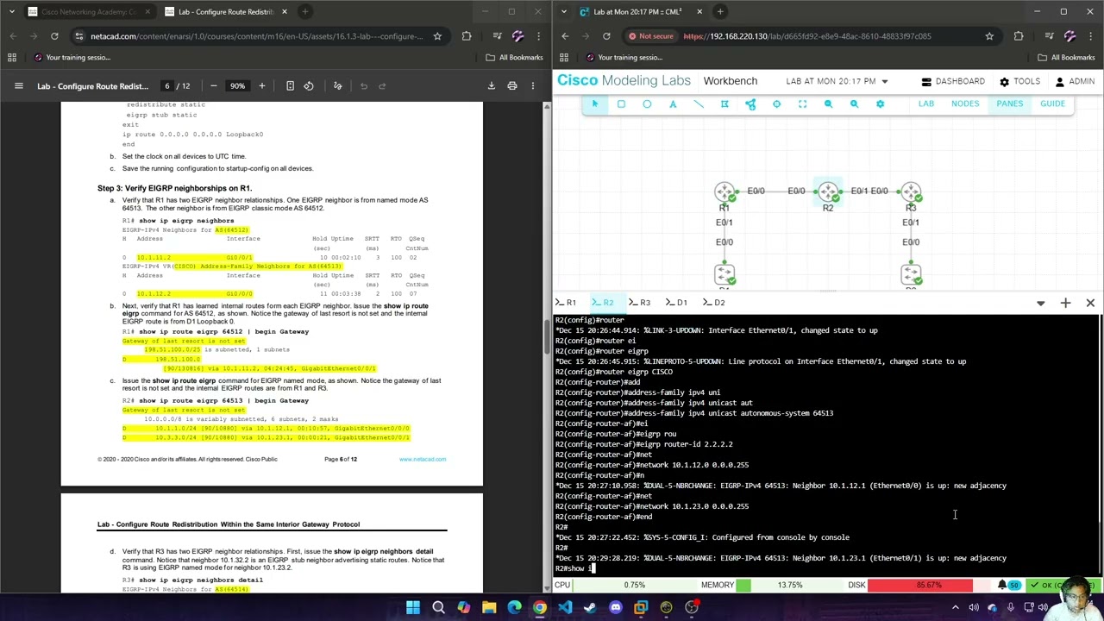Toggle the NODES panel button
Image resolution: width=1104 pixels, height=621 pixels.
965,103
